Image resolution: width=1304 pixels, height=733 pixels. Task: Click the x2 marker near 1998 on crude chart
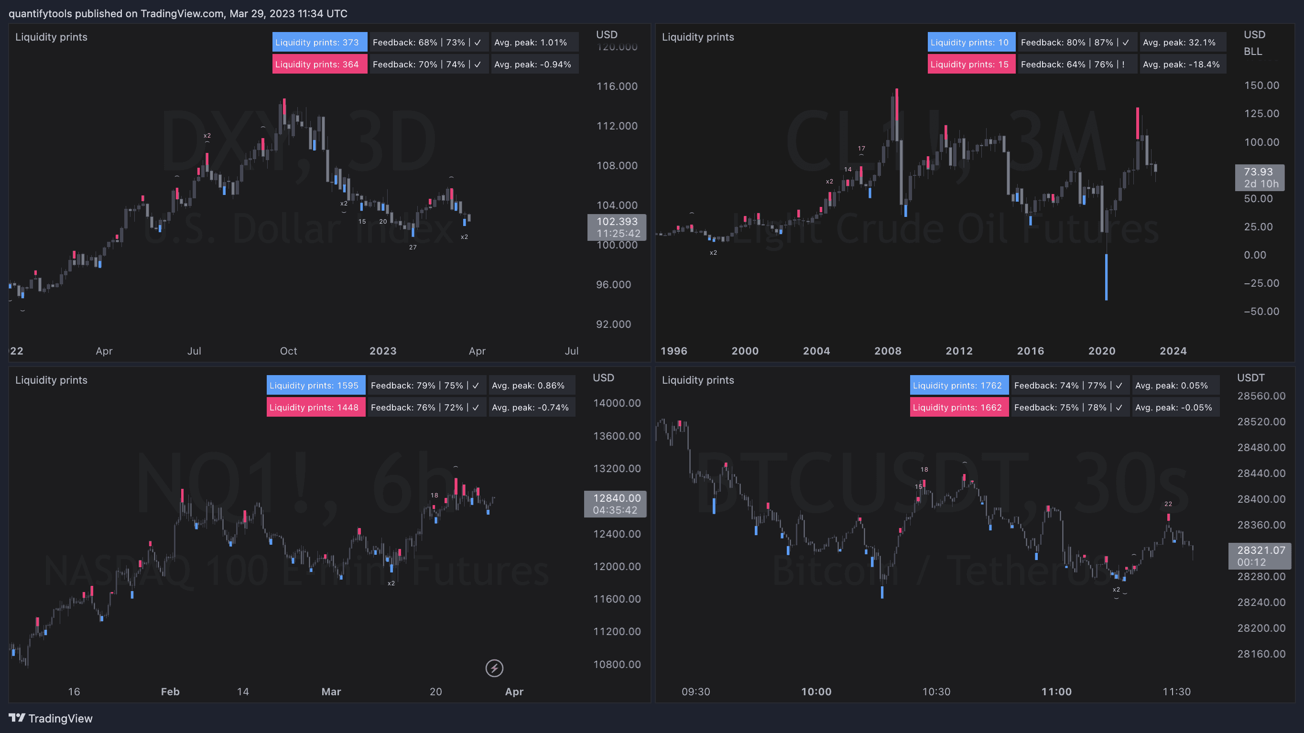713,252
